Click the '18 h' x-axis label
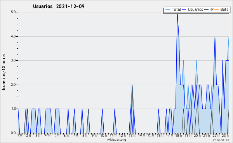233x143 pixels. tap(179, 136)
